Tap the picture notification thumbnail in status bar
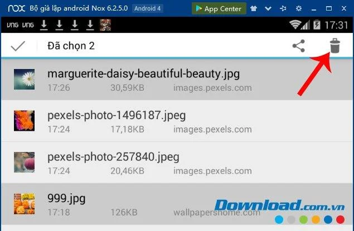This screenshot has height=231, width=354. 105,25
